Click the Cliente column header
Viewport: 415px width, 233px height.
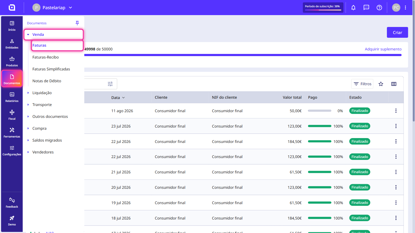(161, 97)
